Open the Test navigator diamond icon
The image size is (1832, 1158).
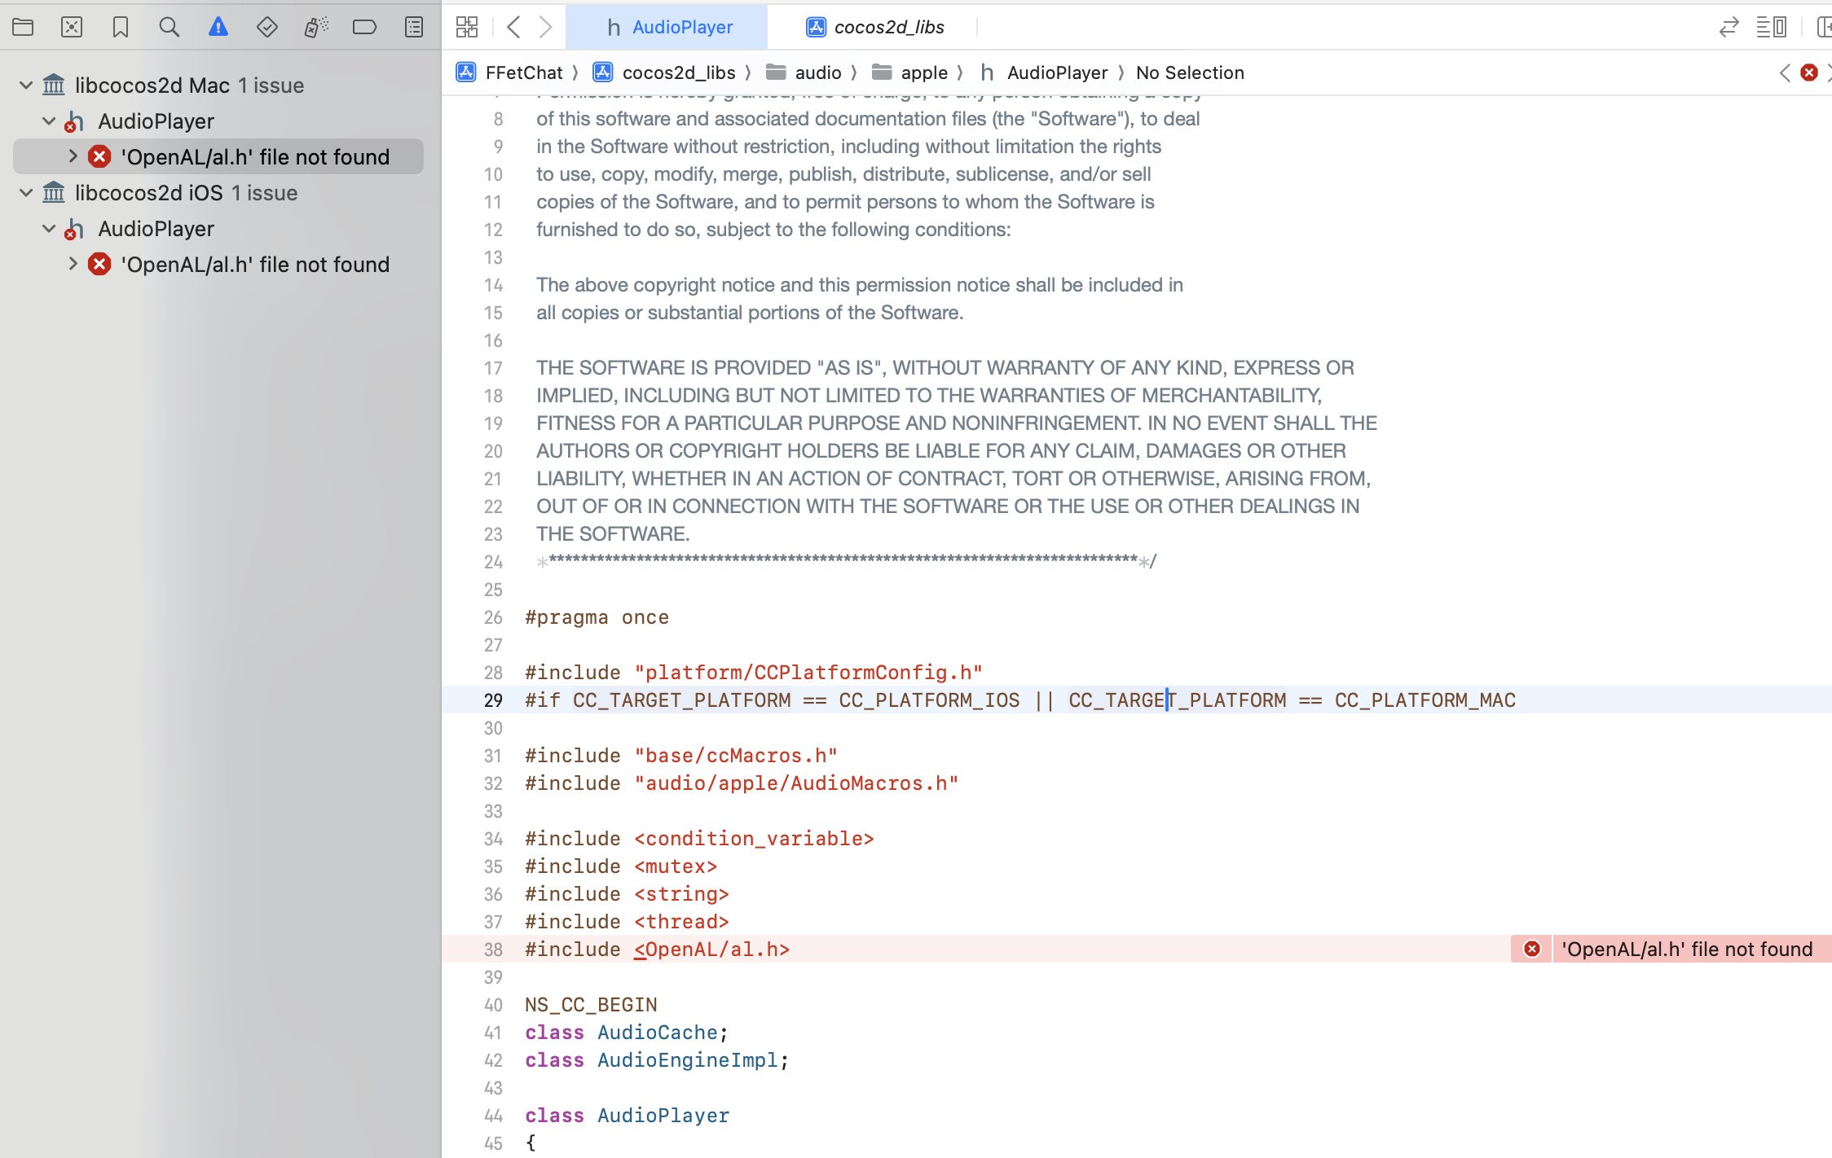pyautogui.click(x=266, y=27)
